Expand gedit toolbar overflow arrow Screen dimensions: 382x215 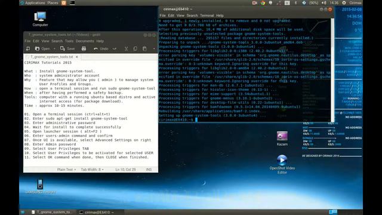[x=154, y=49]
